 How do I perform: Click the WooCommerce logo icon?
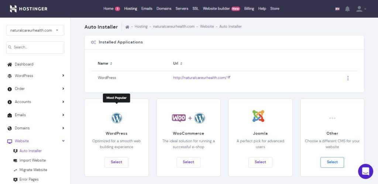click(188, 118)
